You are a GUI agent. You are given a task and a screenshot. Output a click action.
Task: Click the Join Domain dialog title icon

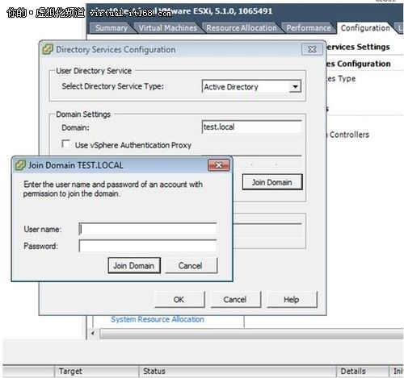20,165
